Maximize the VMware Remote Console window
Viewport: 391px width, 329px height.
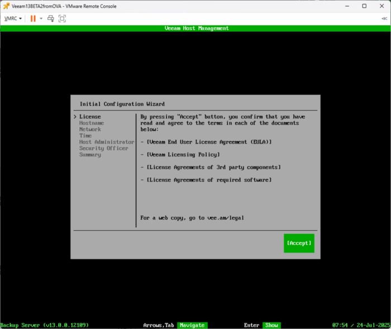point(364,6)
